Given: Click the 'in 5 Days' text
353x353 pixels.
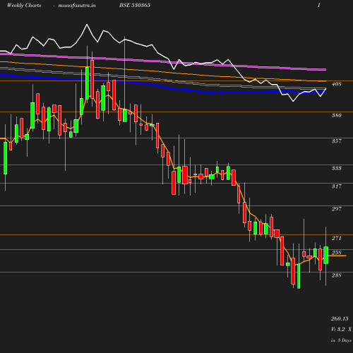Looking at the screenshot, I should [x=341, y=340].
